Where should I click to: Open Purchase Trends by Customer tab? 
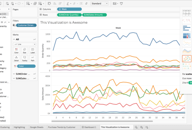pyautogui.click(x=62, y=127)
